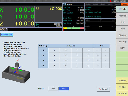The width and height of the screenshot is (128, 96).
Task: Open the Setting menu
Action: (122, 42)
